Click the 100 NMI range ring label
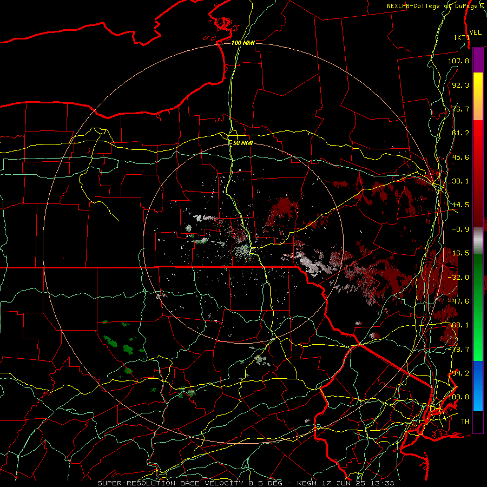Screen dimensions: 487x487 (x=243, y=43)
